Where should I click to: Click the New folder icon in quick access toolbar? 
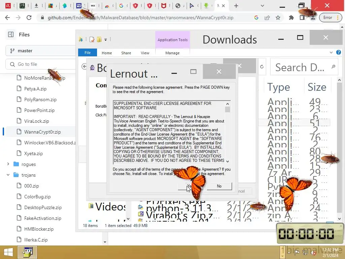99,39
